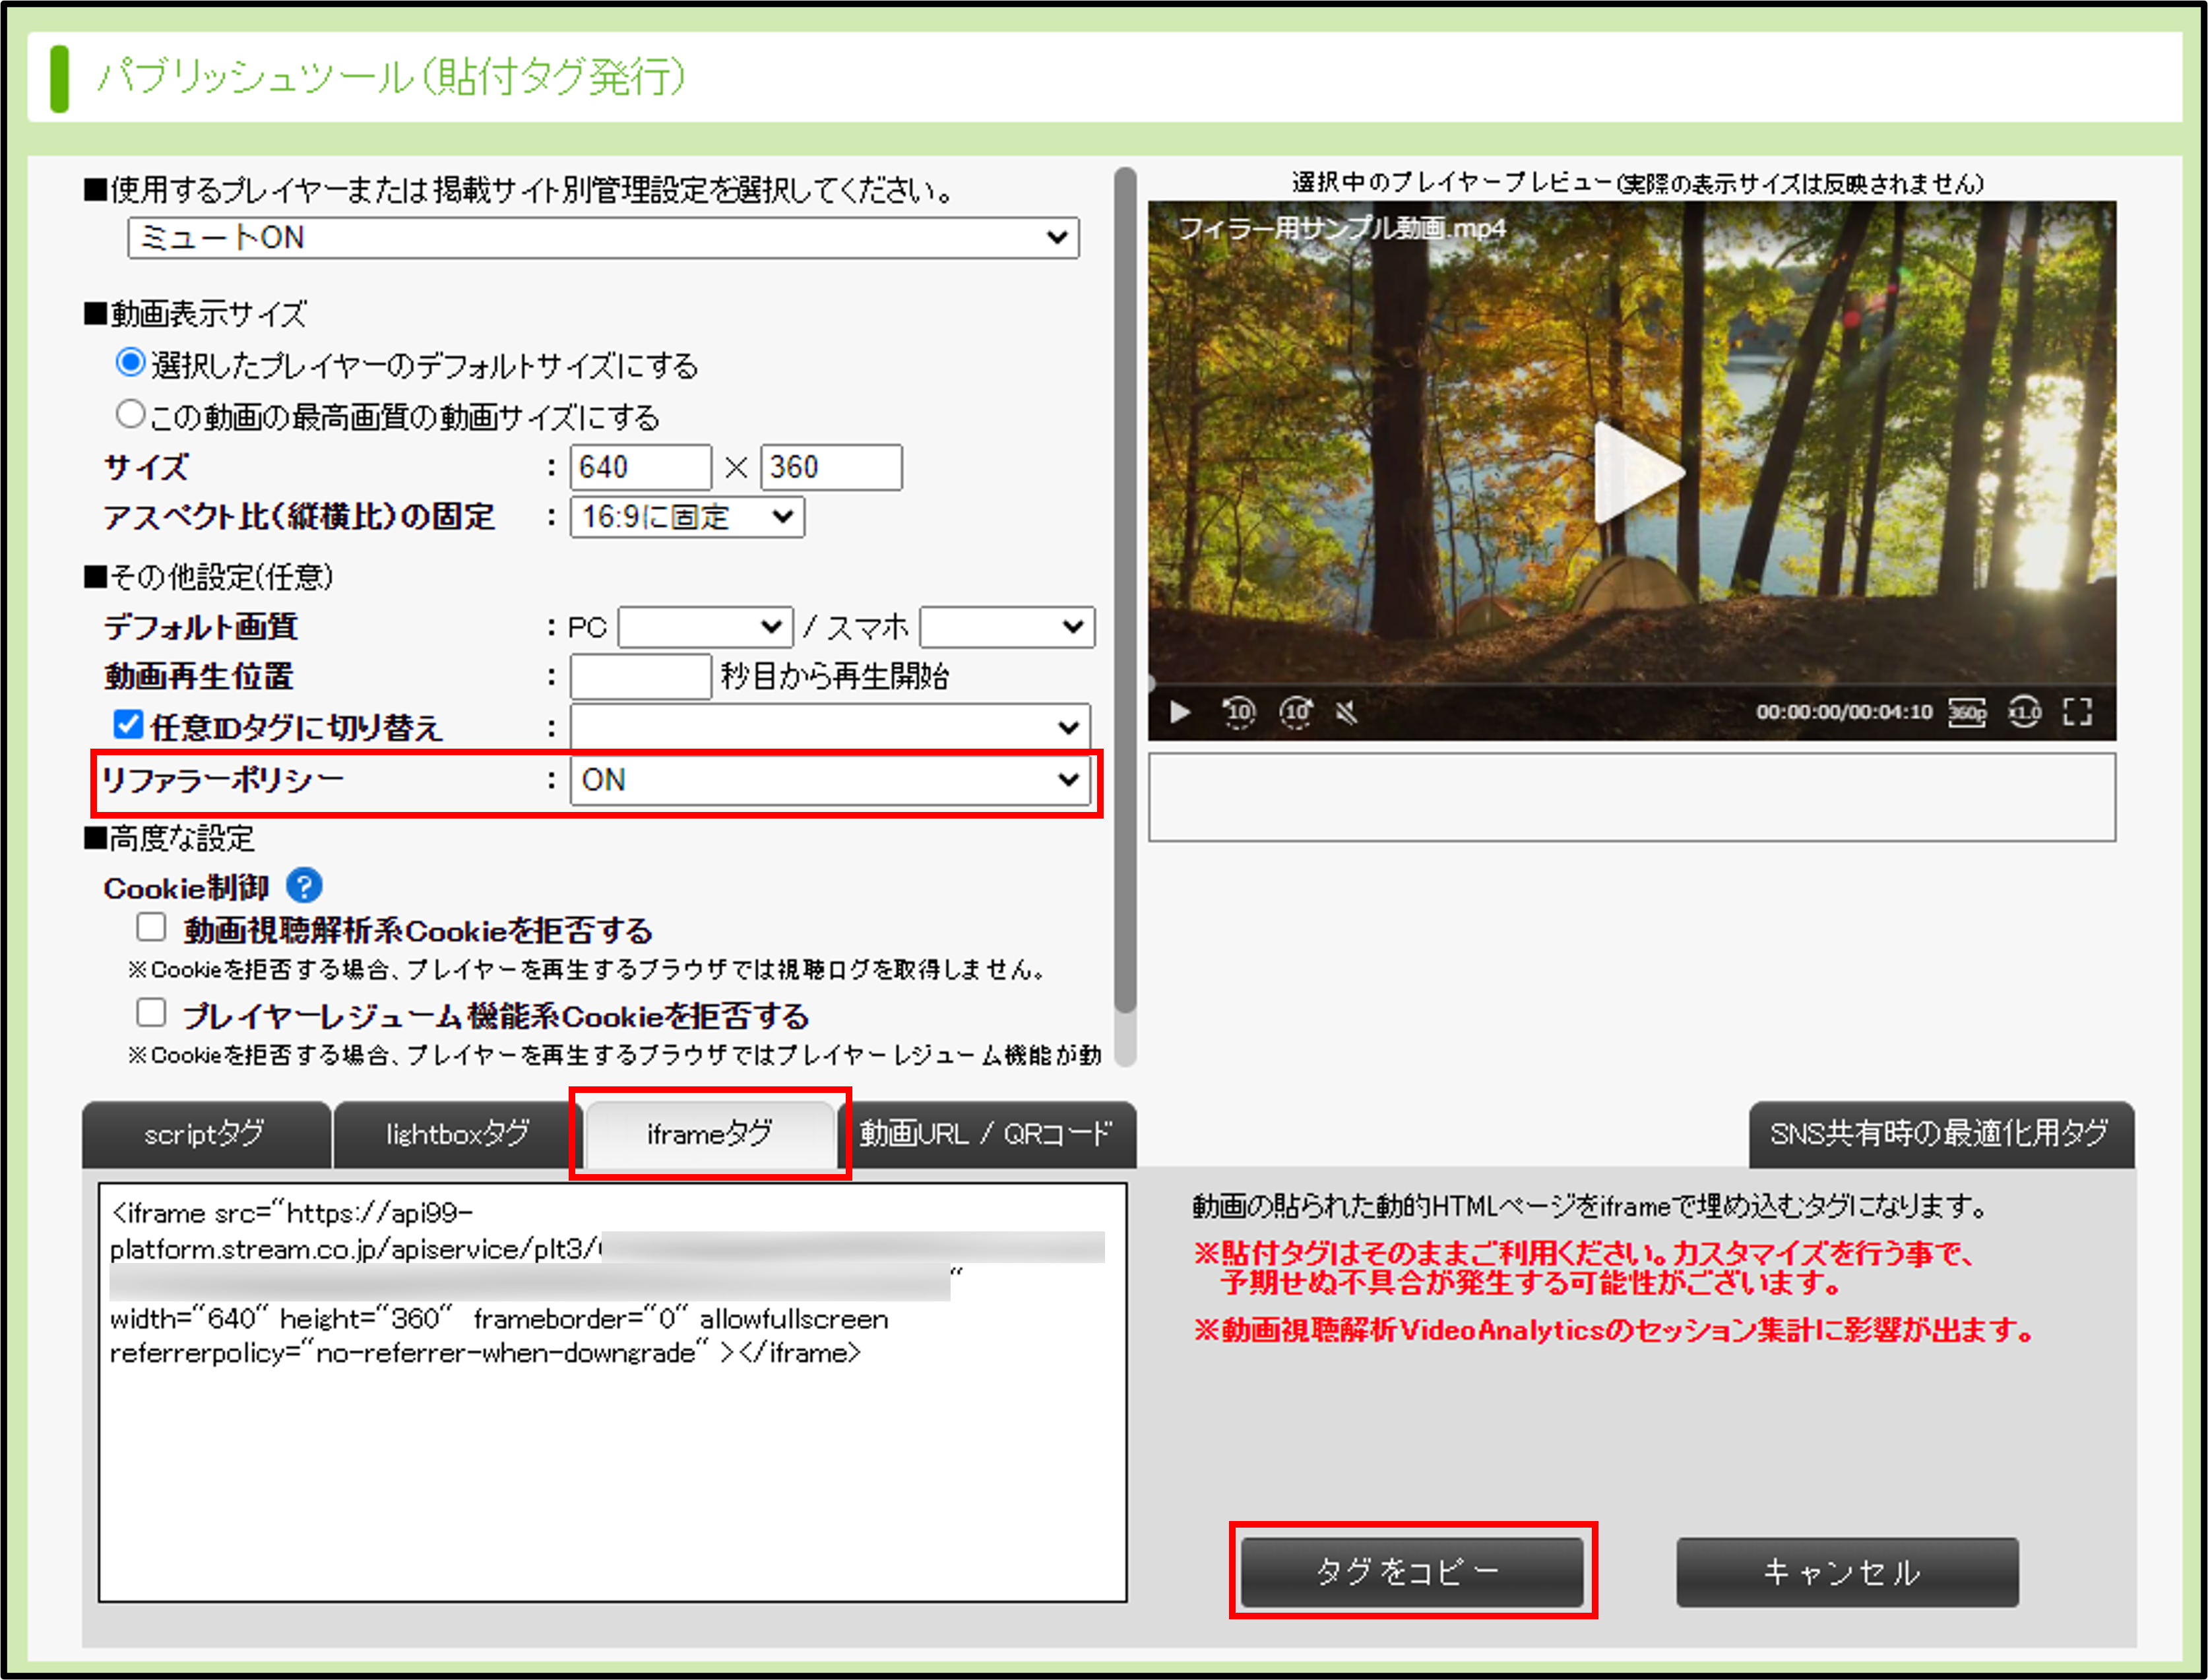Expand the 16:9に固定 aspect ratio dropdown
Viewport: 2208px width, 1680px height.
pyautogui.click(x=687, y=517)
